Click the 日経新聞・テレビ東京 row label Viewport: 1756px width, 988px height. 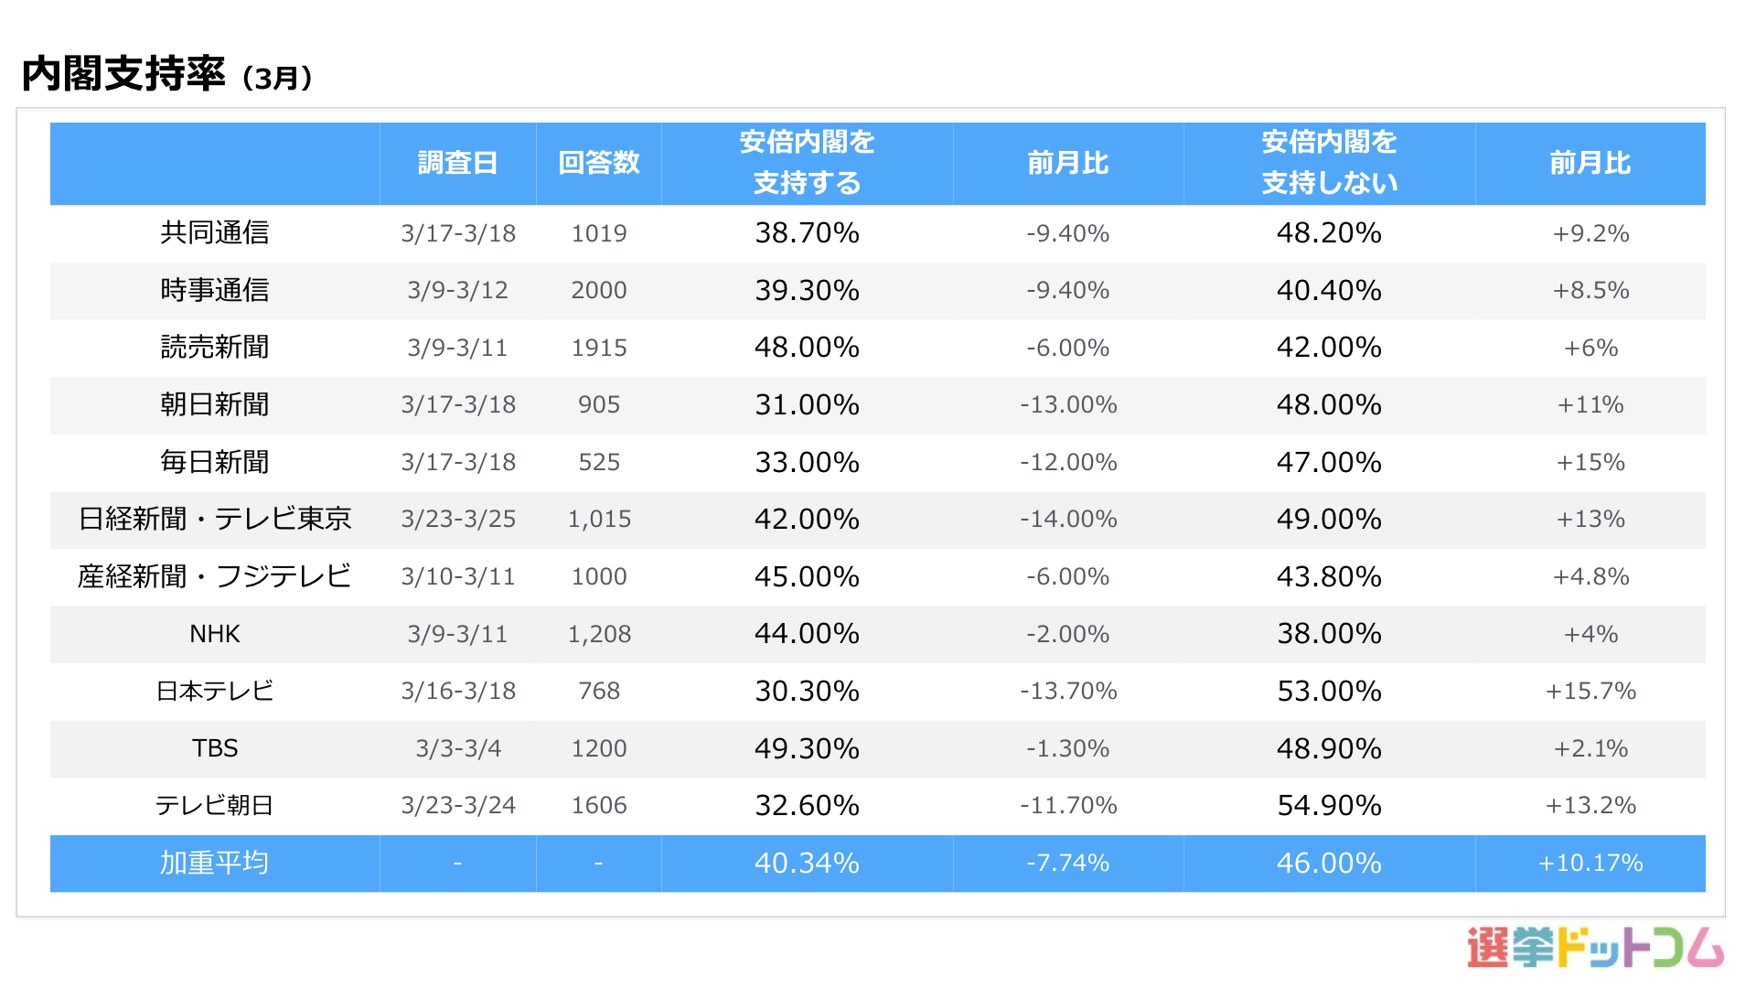[x=215, y=519]
